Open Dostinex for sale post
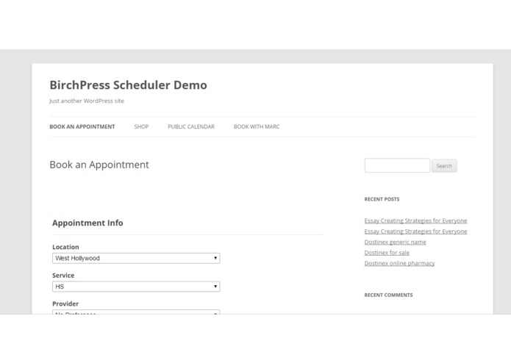This screenshot has width=511, height=363. 387,253
